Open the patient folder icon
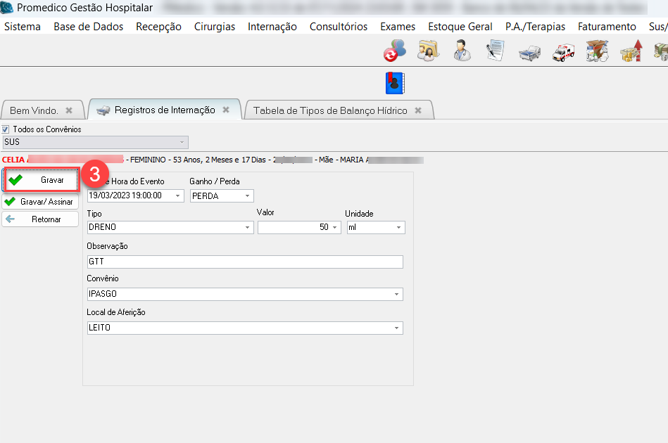The image size is (668, 443). [428, 51]
